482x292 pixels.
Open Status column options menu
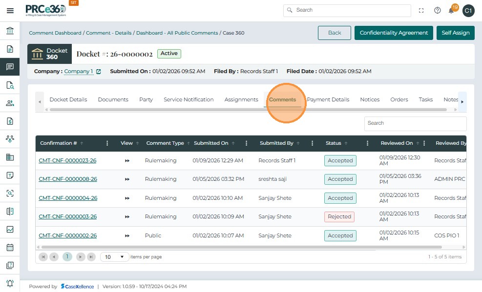point(367,143)
